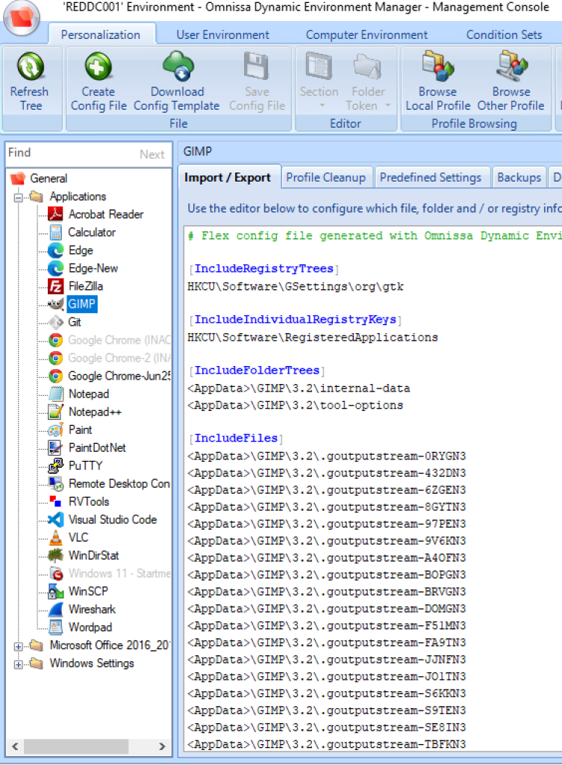
Task: Select the VLC icon in tree
Action: tap(55, 537)
